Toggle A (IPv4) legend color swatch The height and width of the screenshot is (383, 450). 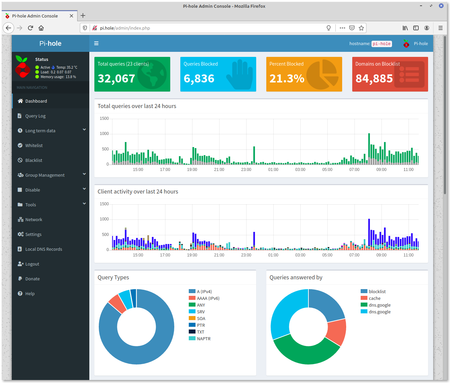coord(192,291)
